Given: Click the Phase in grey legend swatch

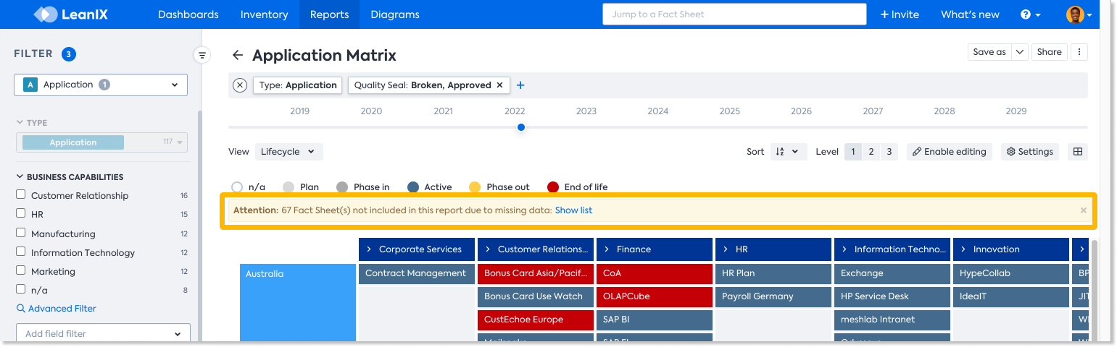Looking at the screenshot, I should point(342,187).
